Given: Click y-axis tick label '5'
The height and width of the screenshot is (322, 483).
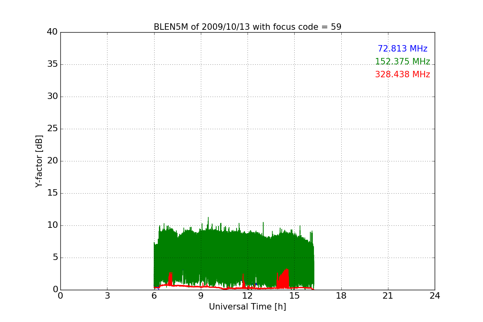Looking at the screenshot, I should point(55,258).
